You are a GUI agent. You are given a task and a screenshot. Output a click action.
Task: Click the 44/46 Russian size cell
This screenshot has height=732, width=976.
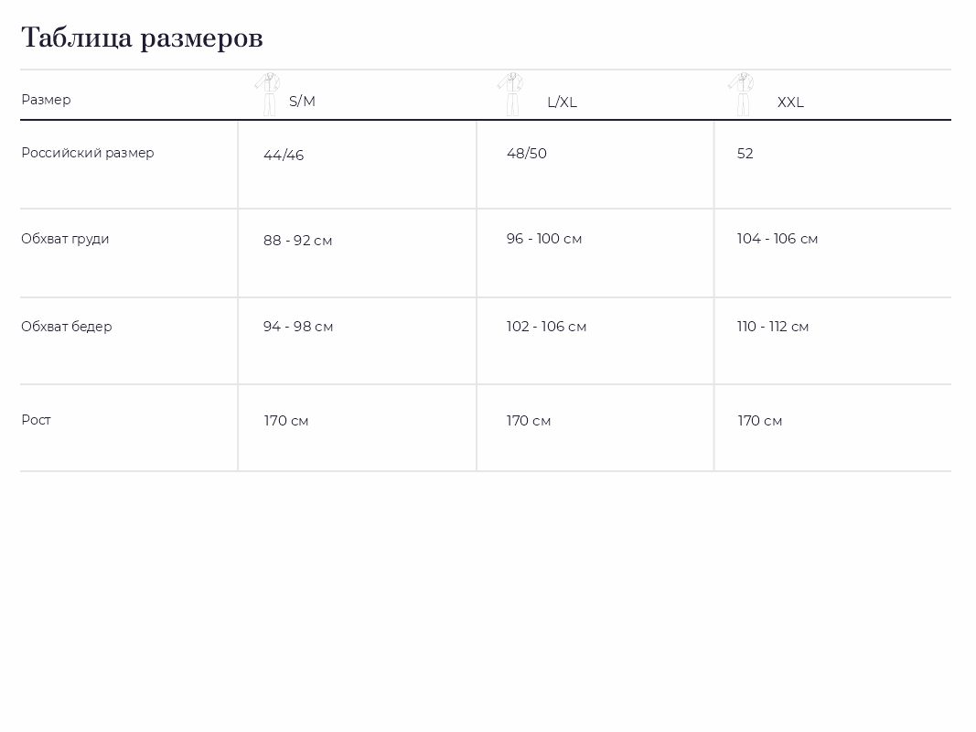[284, 155]
